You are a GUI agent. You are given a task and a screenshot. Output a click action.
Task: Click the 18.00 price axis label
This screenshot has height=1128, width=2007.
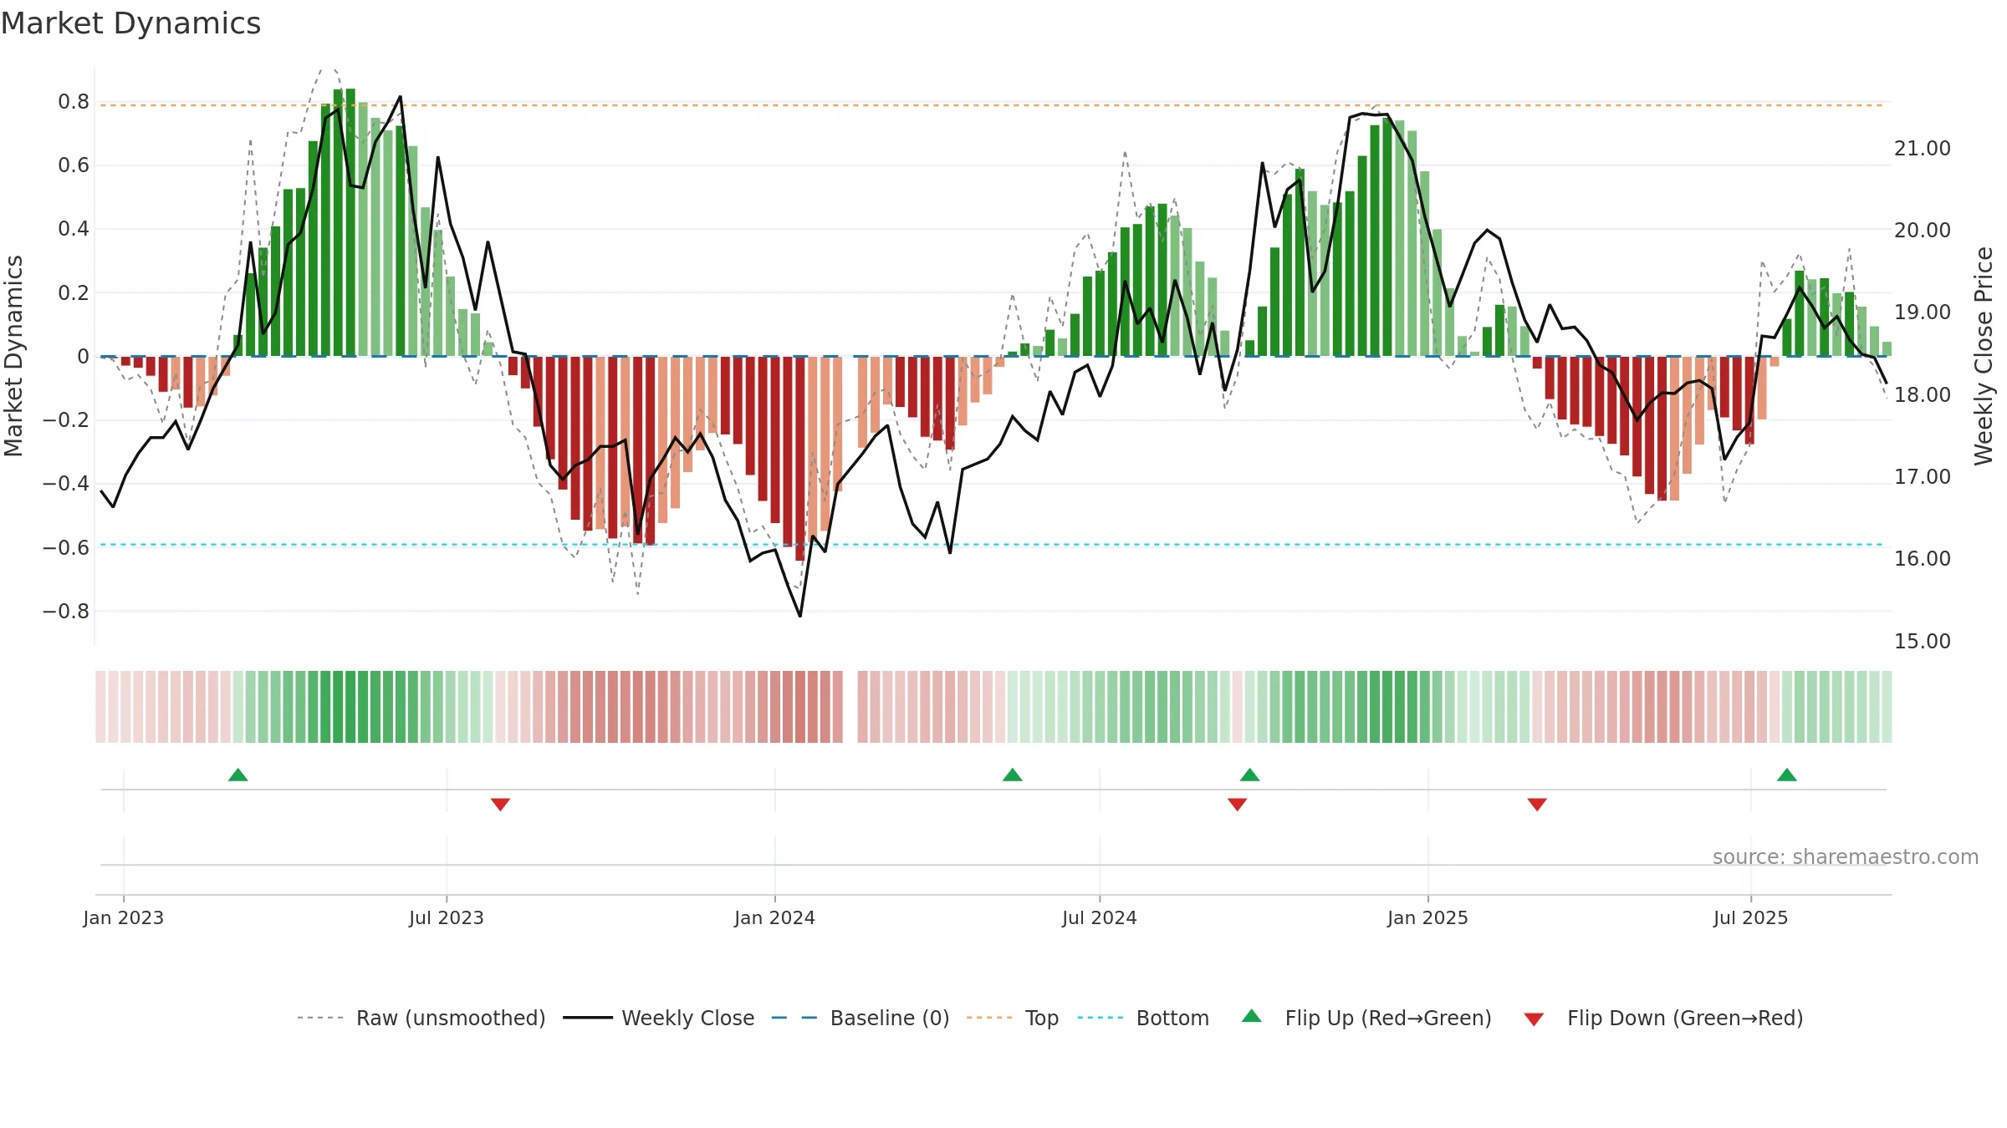click(x=1922, y=394)
